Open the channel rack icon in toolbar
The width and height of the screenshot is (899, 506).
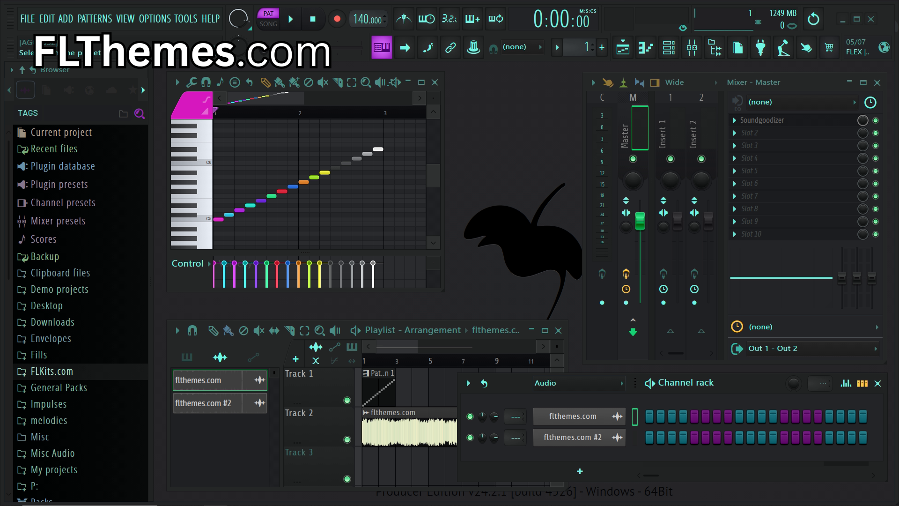(x=669, y=47)
